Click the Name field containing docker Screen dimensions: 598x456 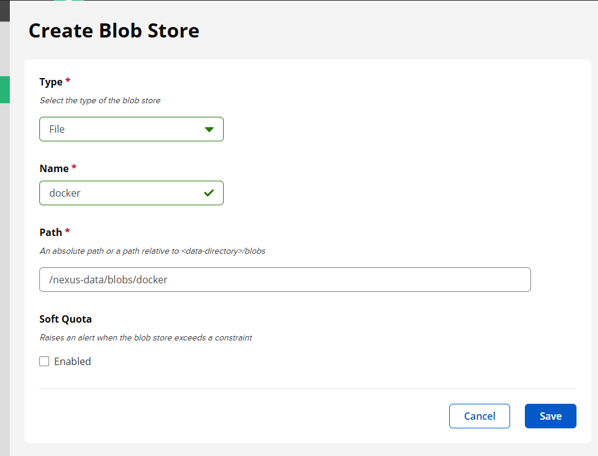[131, 193]
